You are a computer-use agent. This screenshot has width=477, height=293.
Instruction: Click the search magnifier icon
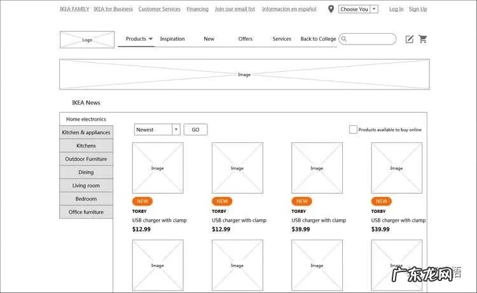344,39
